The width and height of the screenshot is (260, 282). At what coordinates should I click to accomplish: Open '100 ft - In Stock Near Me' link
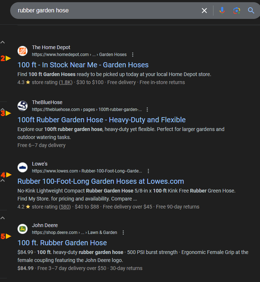click(83, 65)
